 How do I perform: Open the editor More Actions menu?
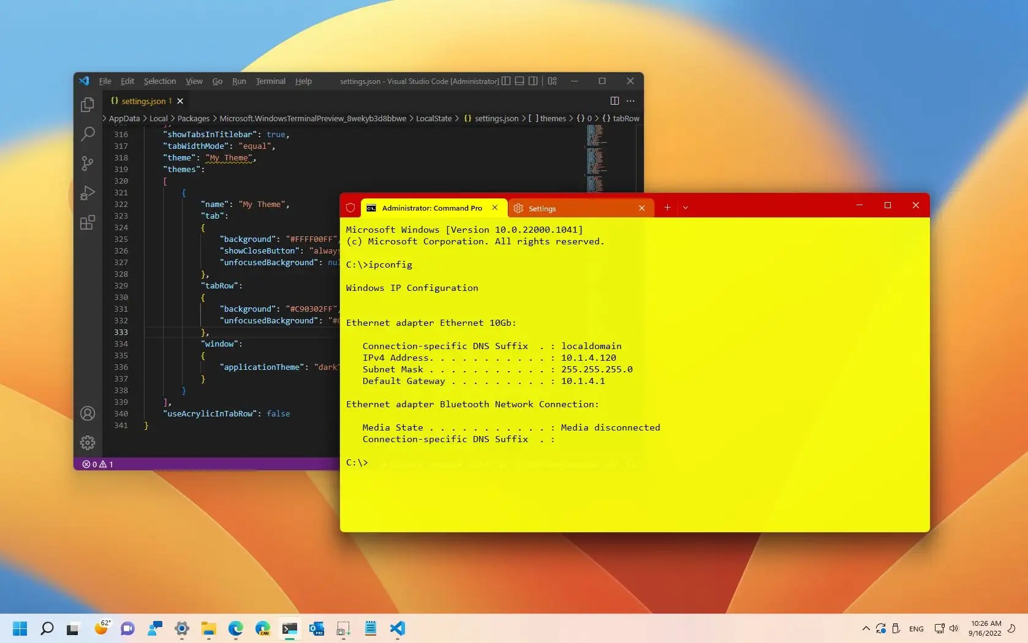[630, 101]
